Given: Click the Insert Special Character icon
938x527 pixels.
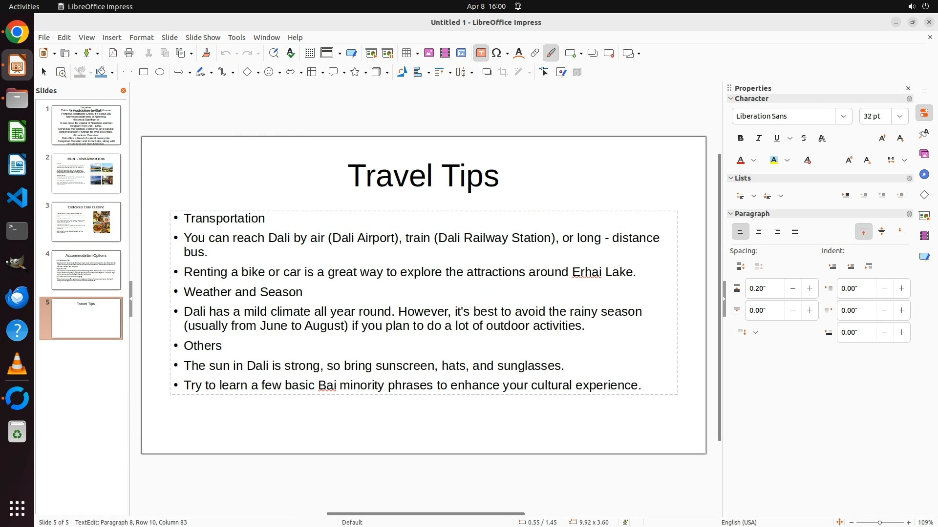Looking at the screenshot, I should click(x=497, y=53).
